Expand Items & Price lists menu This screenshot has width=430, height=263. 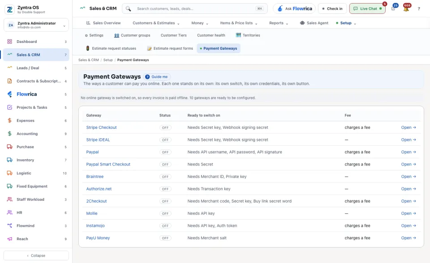(x=239, y=23)
